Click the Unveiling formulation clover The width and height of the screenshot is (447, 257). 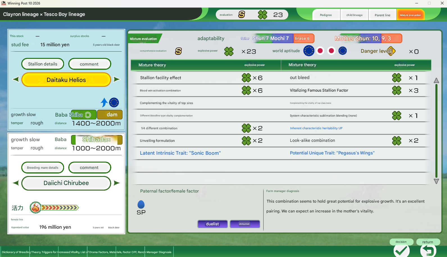coord(246,140)
